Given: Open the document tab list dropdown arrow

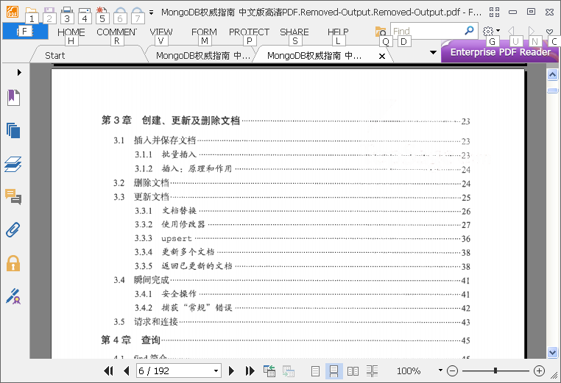Looking at the screenshot, I should coord(433,52).
